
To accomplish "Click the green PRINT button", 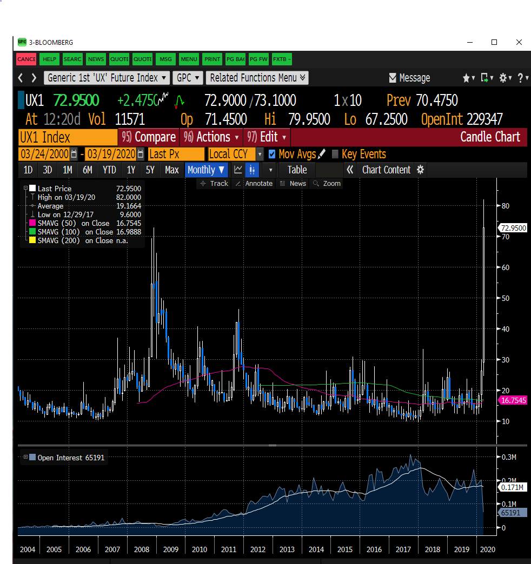I will tap(212, 59).
